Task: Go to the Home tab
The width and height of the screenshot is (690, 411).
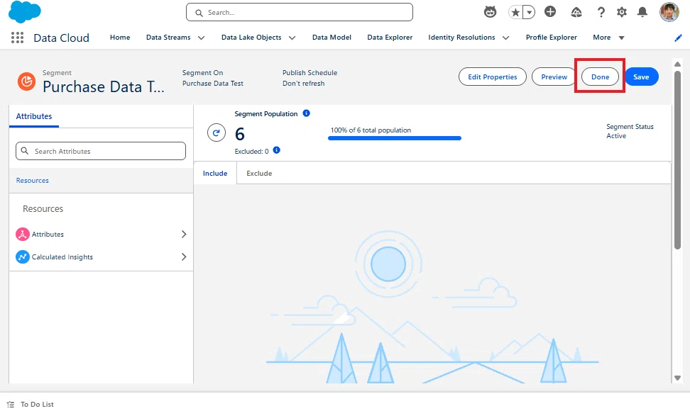Action: click(x=120, y=38)
